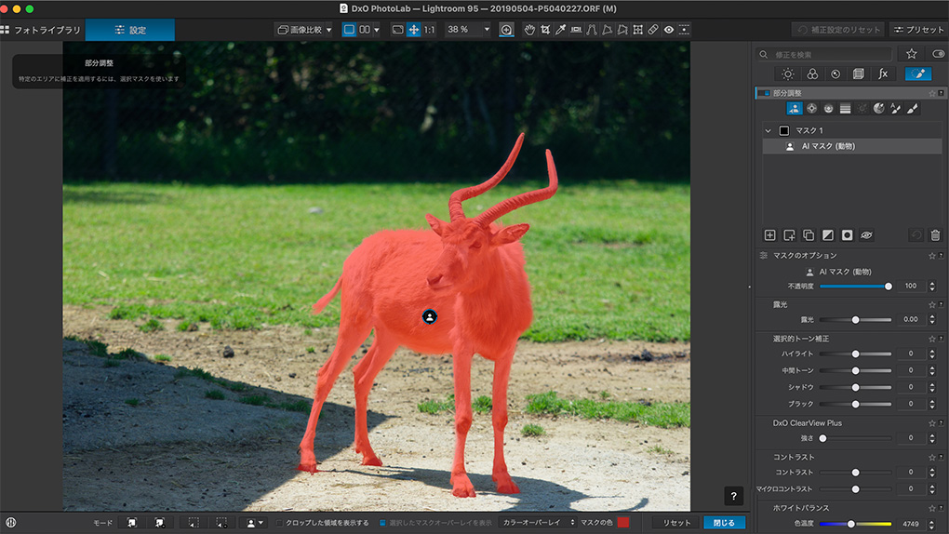Screen dimensions: 949x534
Task: Select the brush mask tool
Action: click(913, 108)
